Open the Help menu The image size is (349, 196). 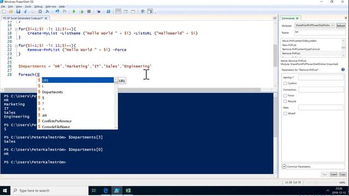point(62,7)
